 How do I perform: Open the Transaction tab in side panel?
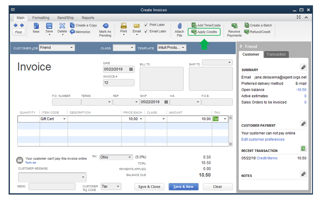(x=276, y=54)
